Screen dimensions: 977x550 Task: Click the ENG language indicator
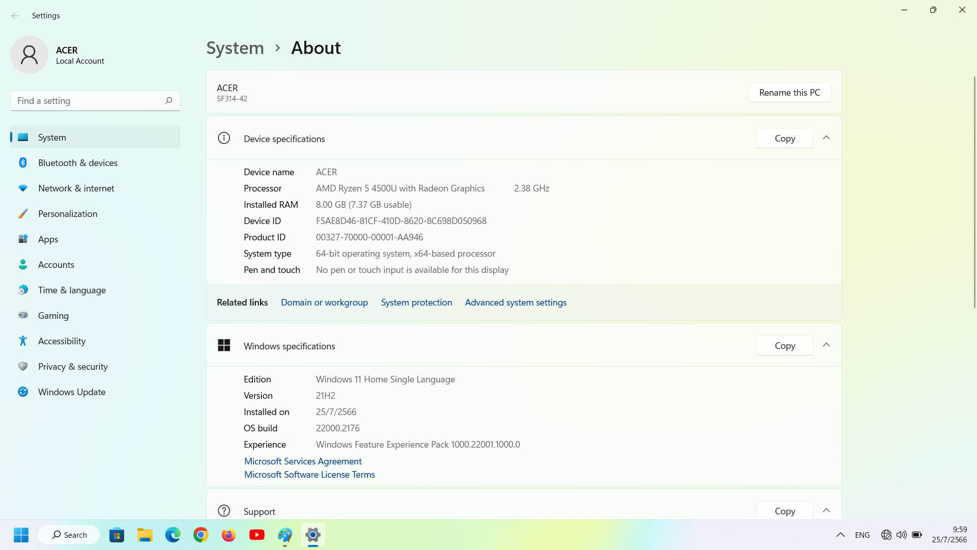[862, 535]
